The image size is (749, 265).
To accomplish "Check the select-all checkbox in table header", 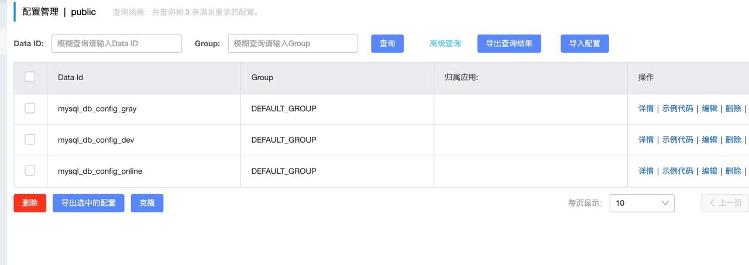I will pos(30,77).
